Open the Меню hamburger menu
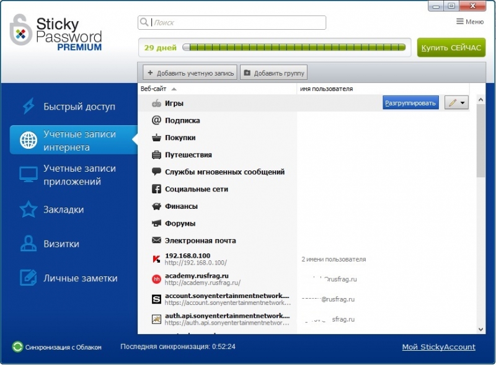Screen dimensions: 496x365 click(470, 22)
